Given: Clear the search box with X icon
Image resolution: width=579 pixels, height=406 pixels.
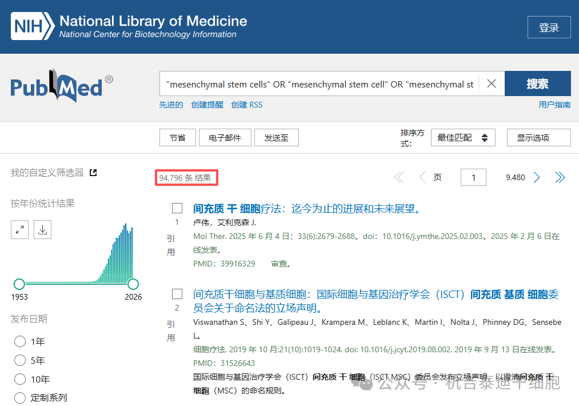Looking at the screenshot, I should coord(491,84).
